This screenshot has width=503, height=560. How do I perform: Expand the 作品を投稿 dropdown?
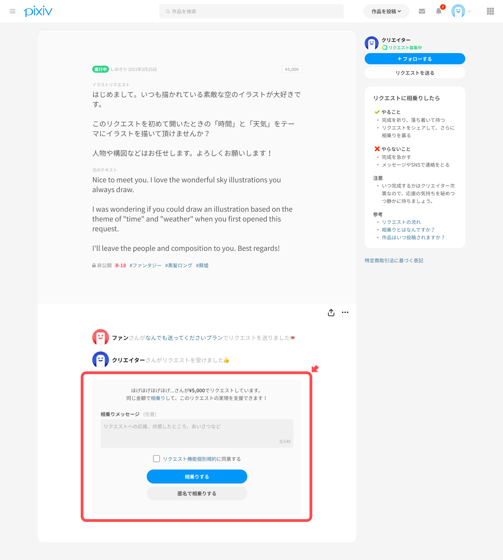tap(386, 11)
